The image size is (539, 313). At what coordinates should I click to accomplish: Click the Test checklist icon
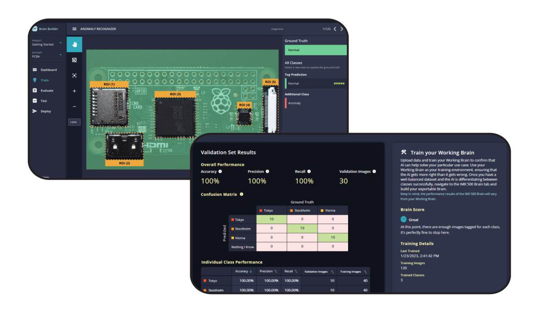(35, 101)
